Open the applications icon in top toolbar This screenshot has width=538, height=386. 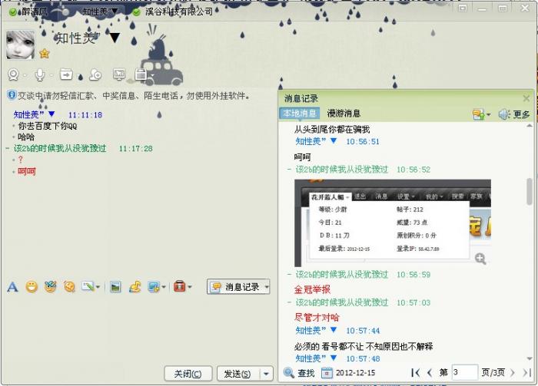point(141,74)
